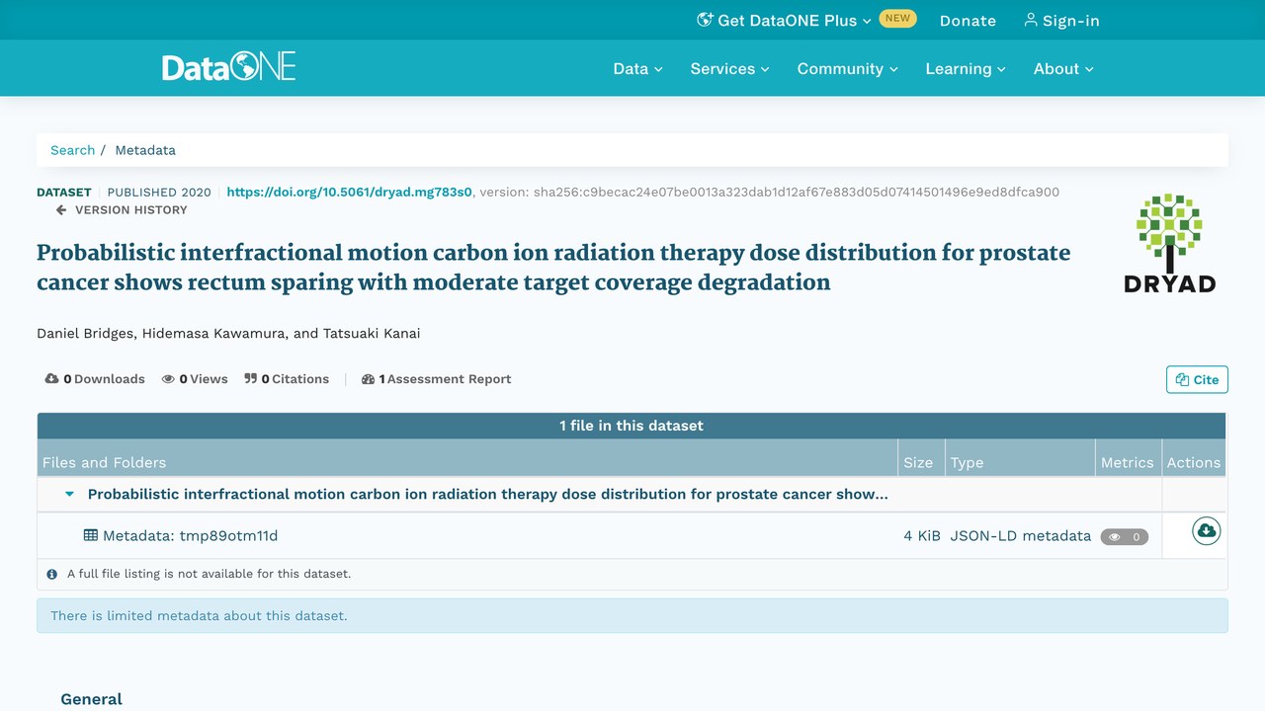Screen dimensions: 1265x711
Task: Click the 1 file in this dataset header
Action: point(632,426)
